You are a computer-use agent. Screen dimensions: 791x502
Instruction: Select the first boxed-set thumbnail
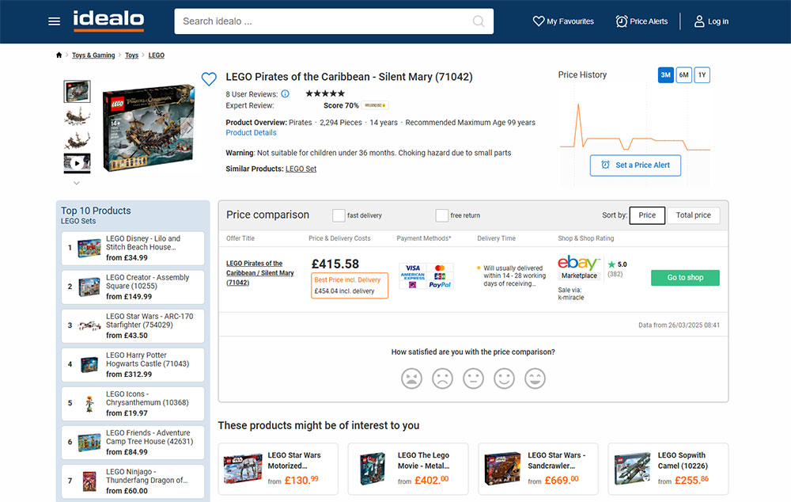(78, 91)
